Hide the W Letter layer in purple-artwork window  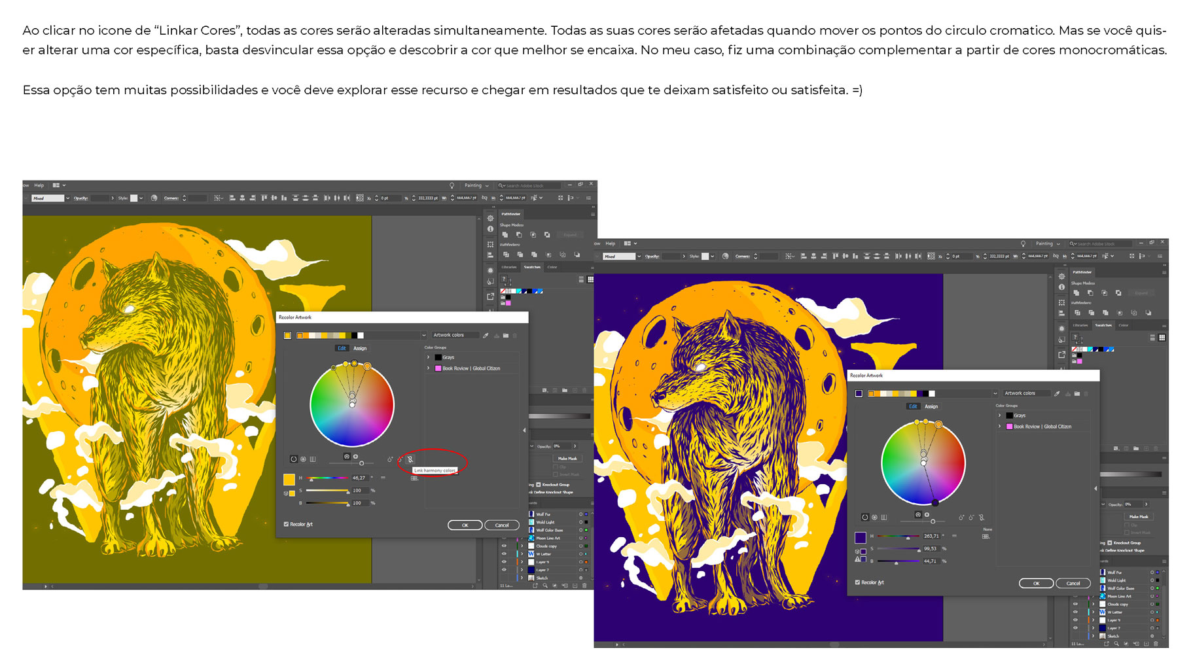coord(1075,612)
